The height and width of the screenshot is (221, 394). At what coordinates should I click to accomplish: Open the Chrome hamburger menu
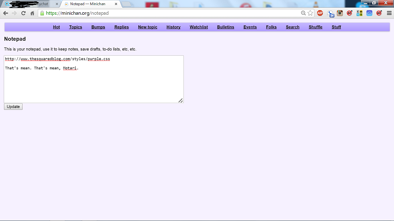pos(389,13)
